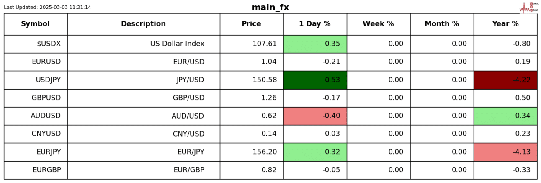Click the light green EURJPY 0.32 cell

[x=315, y=152]
